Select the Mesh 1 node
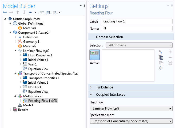 28,105
